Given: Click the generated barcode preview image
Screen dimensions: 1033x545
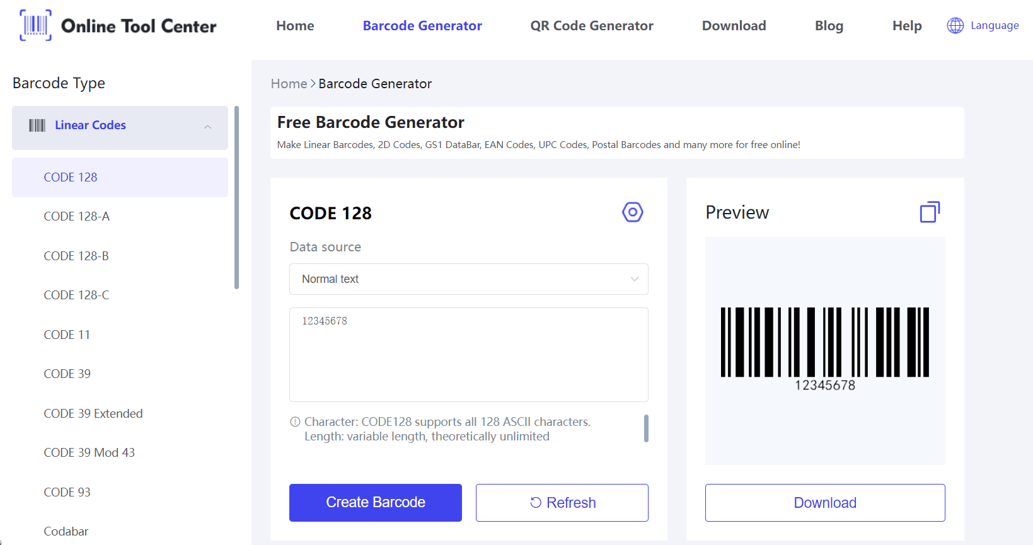Looking at the screenshot, I should [x=825, y=349].
